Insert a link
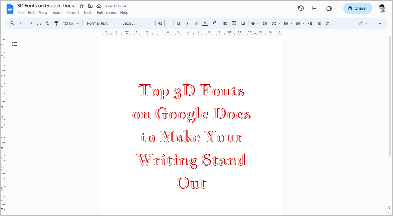 coord(225,23)
